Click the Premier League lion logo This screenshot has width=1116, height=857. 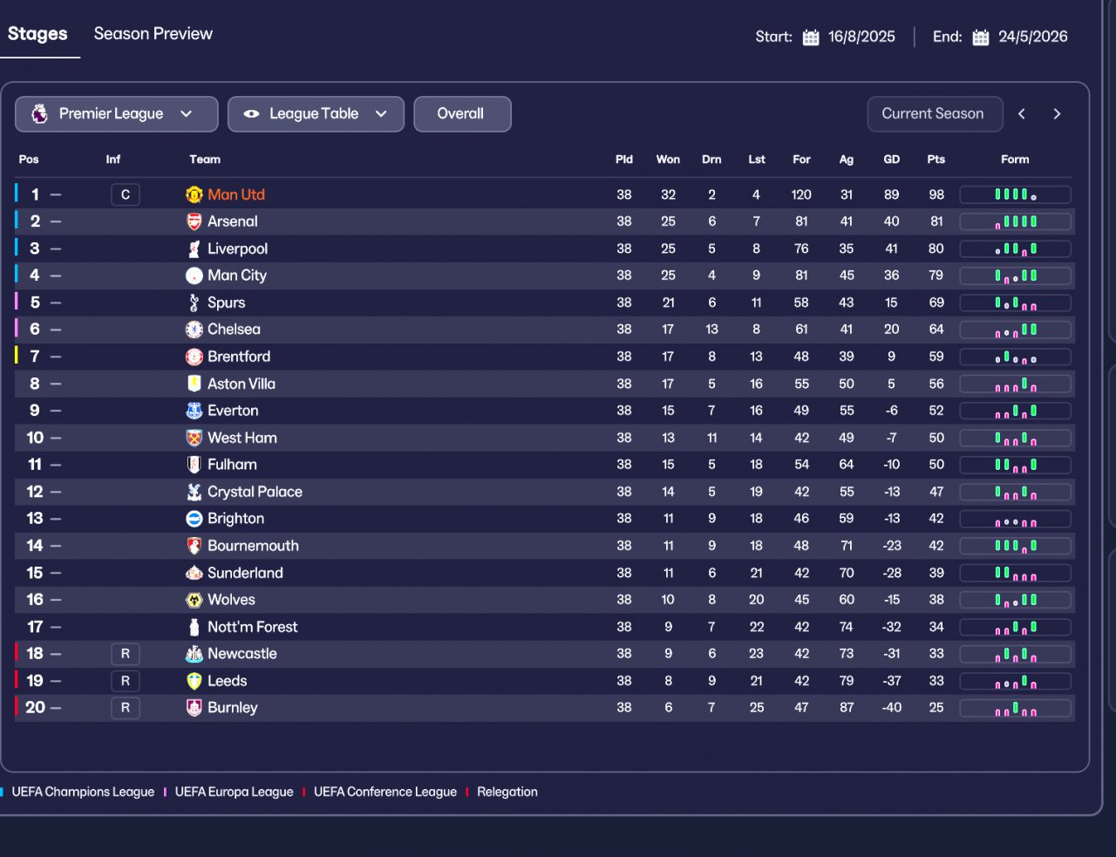coord(39,113)
